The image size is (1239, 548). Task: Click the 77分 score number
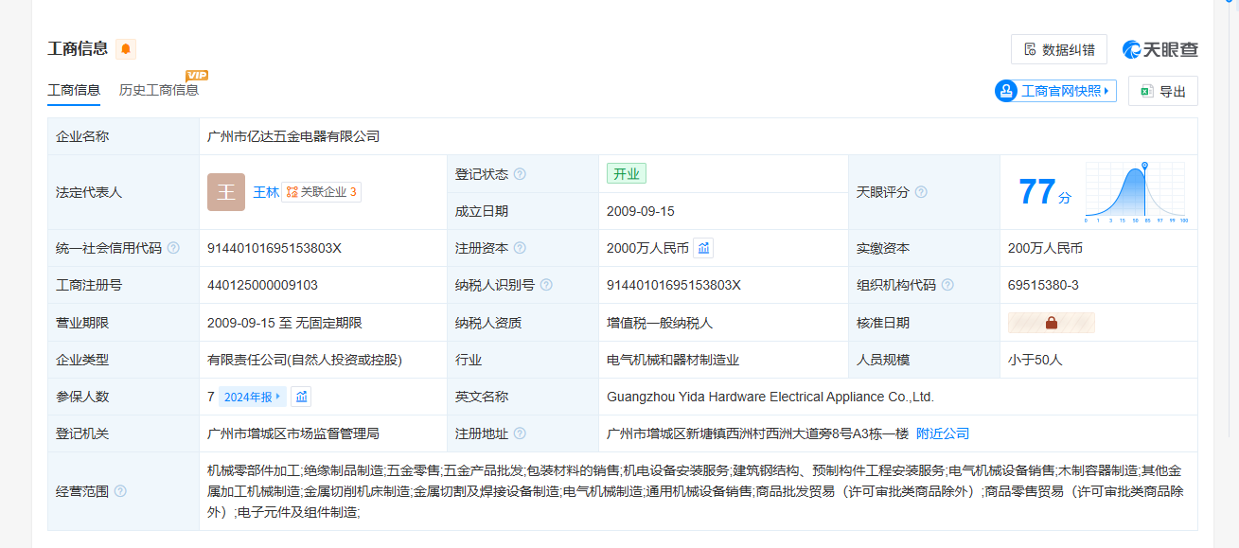[1045, 192]
